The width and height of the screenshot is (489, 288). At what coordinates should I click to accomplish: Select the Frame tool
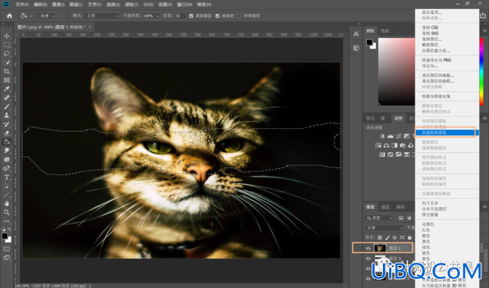[x=6, y=80]
